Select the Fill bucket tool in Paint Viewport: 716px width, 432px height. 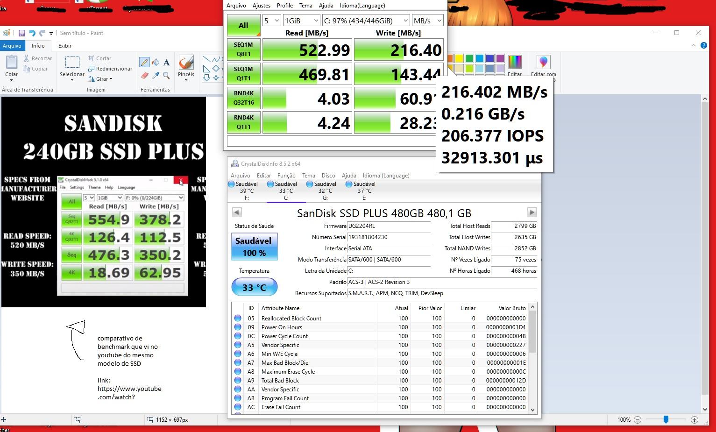(x=156, y=62)
